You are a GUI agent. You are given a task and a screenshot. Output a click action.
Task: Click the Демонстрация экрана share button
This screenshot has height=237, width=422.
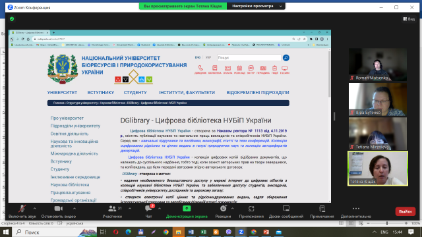pos(187,211)
